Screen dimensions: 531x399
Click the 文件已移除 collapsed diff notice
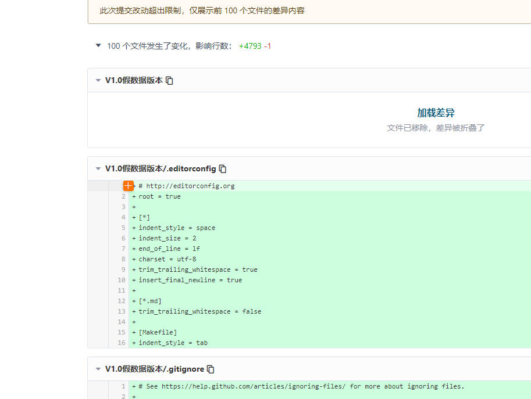(x=436, y=128)
